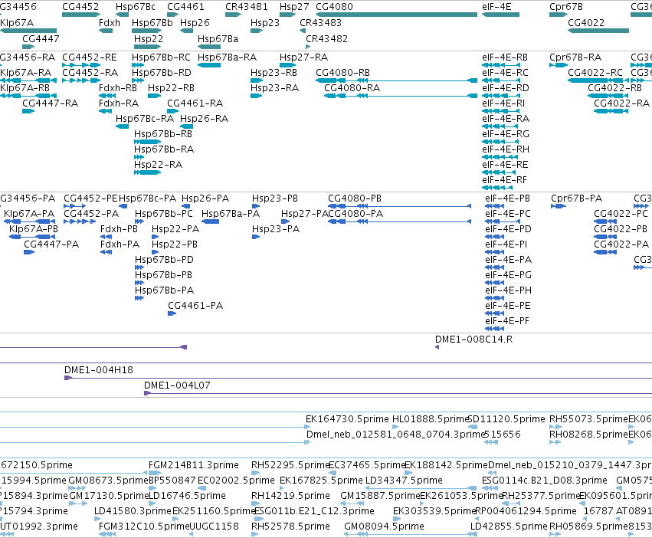Click the Fdxh gene label
Image resolution: width=652 pixels, height=538 pixels.
(x=110, y=23)
